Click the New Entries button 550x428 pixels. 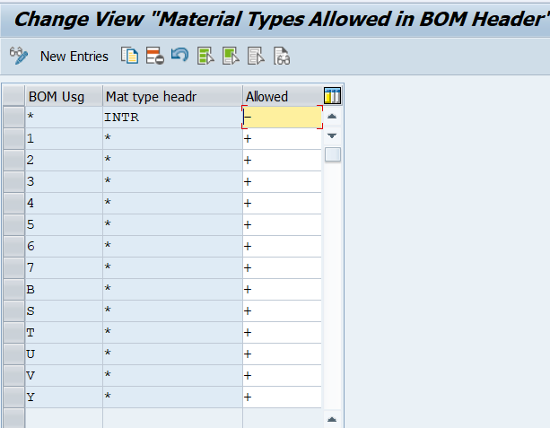pos(74,56)
